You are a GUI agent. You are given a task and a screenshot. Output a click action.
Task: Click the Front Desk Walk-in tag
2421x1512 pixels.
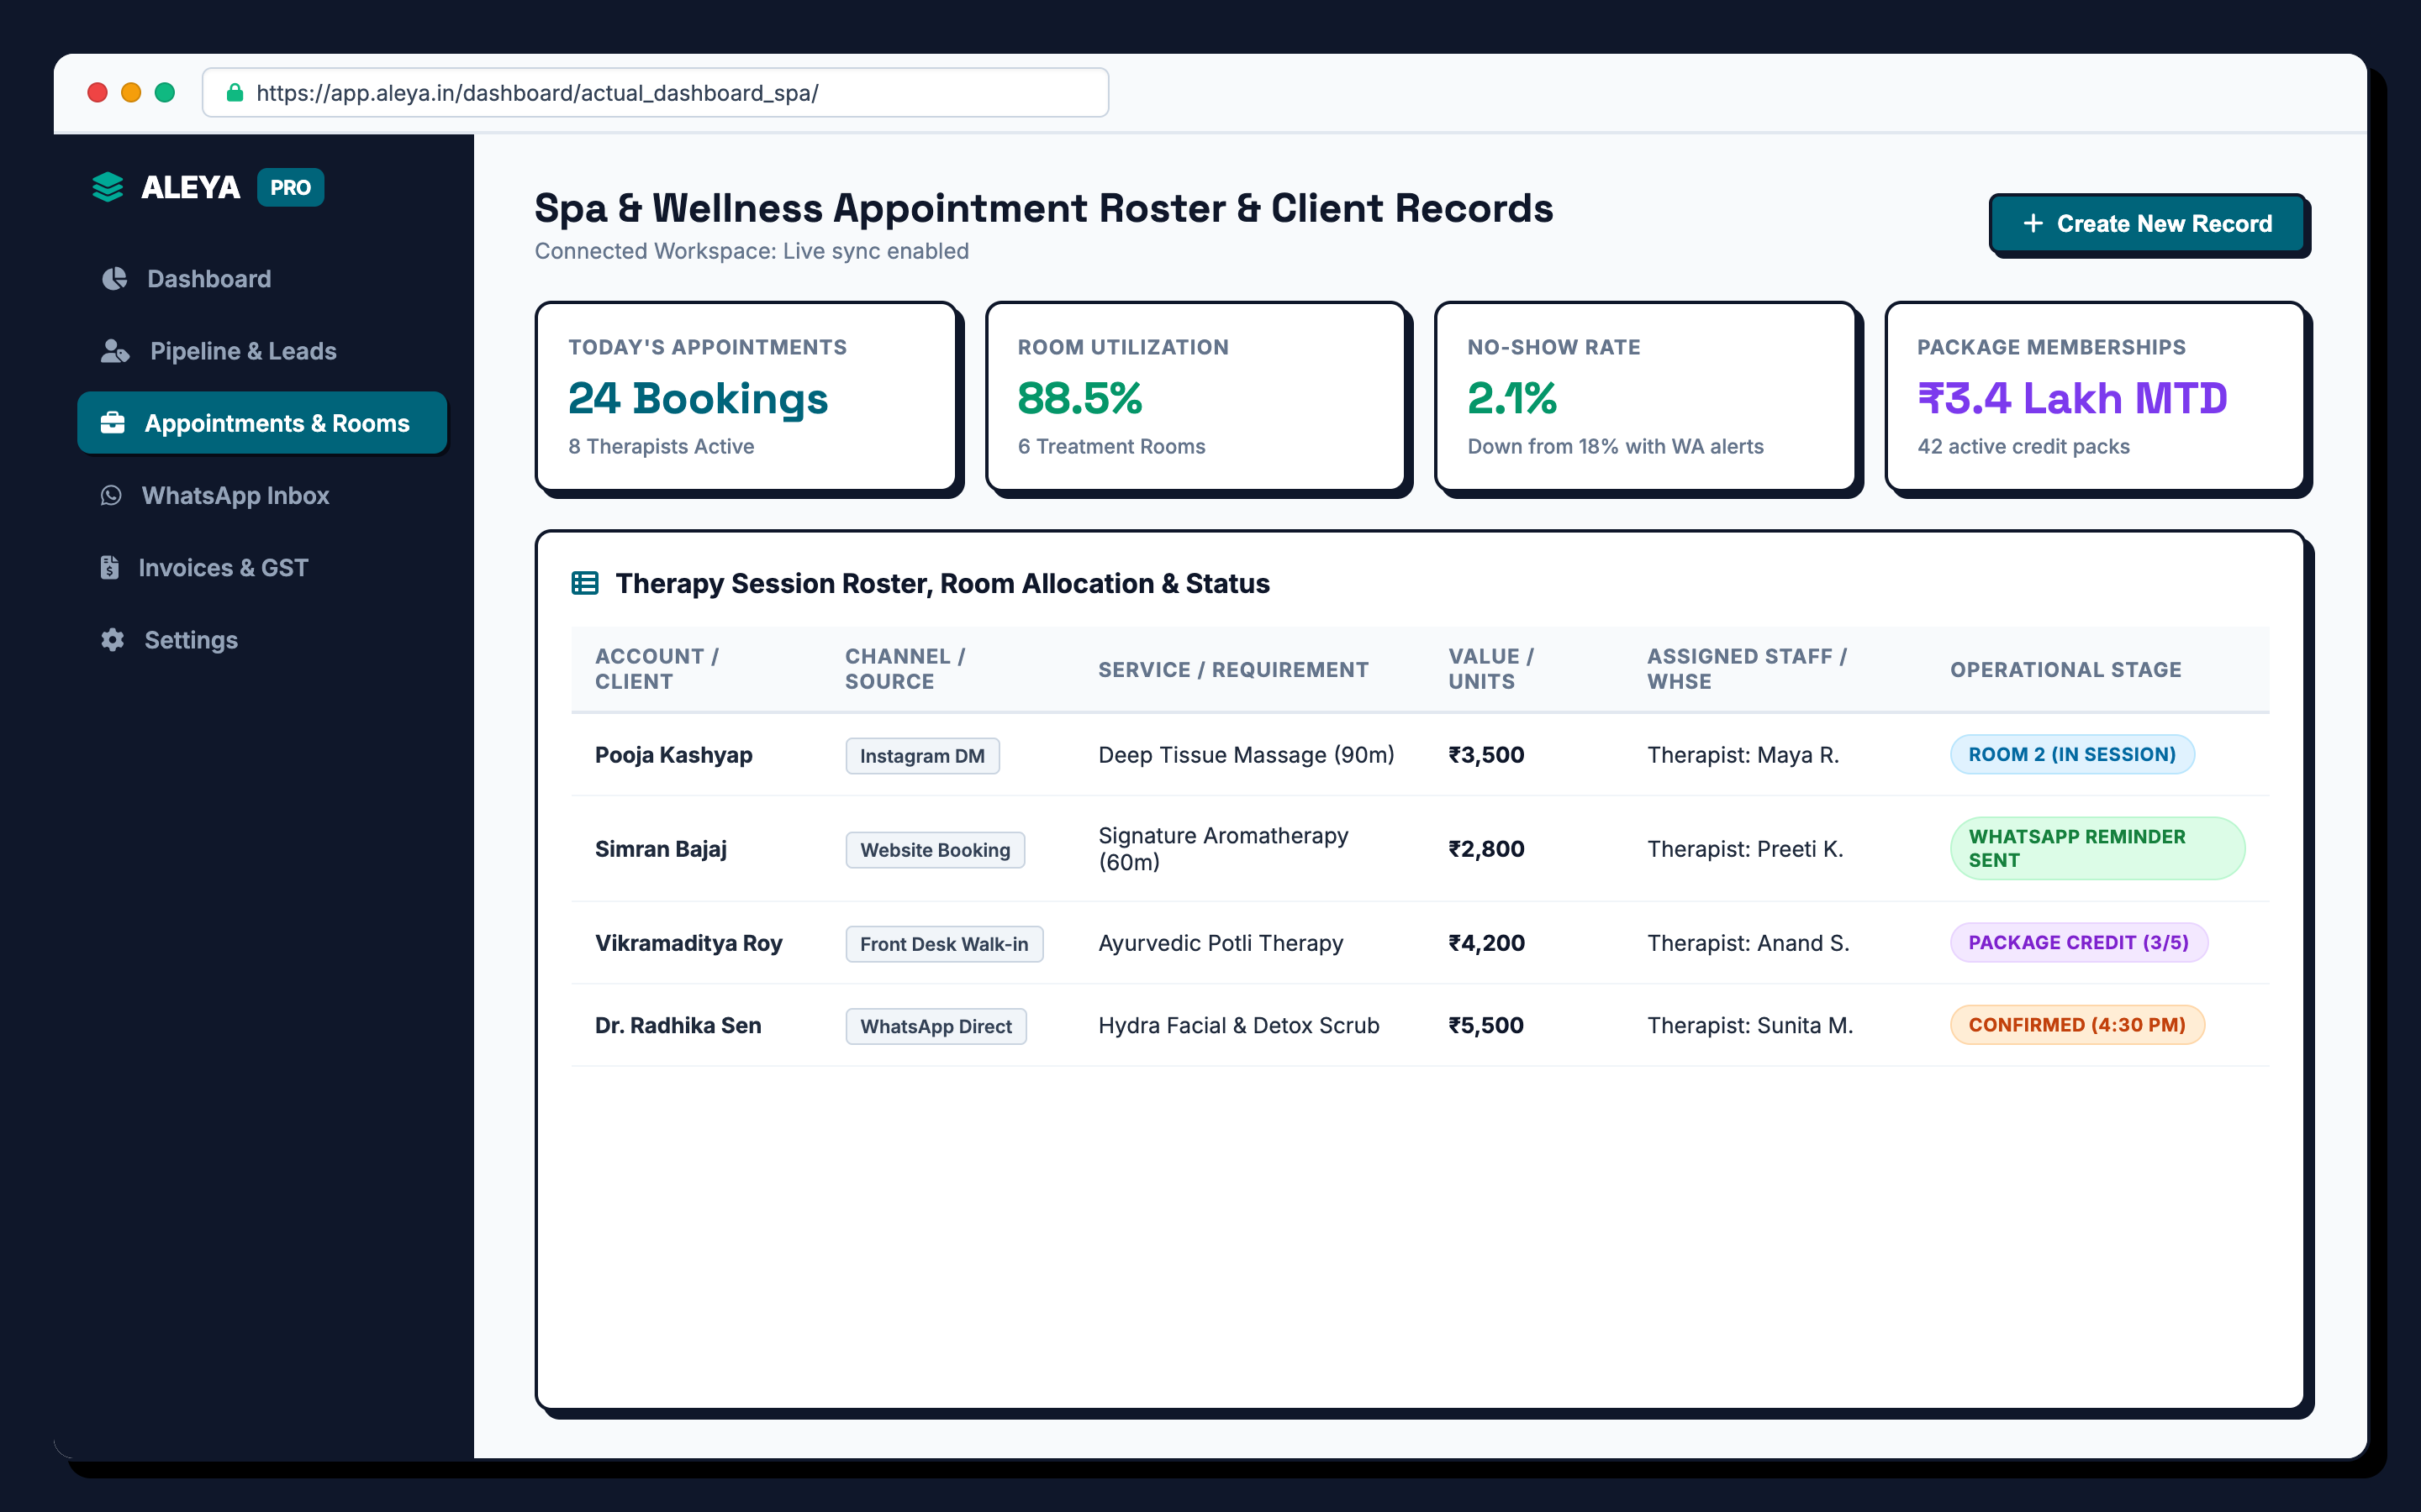(x=943, y=944)
